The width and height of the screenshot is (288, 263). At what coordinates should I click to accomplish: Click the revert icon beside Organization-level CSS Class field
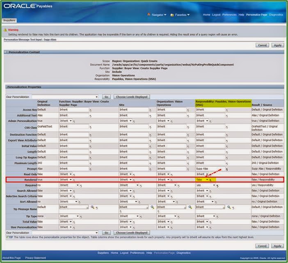tap(188, 127)
